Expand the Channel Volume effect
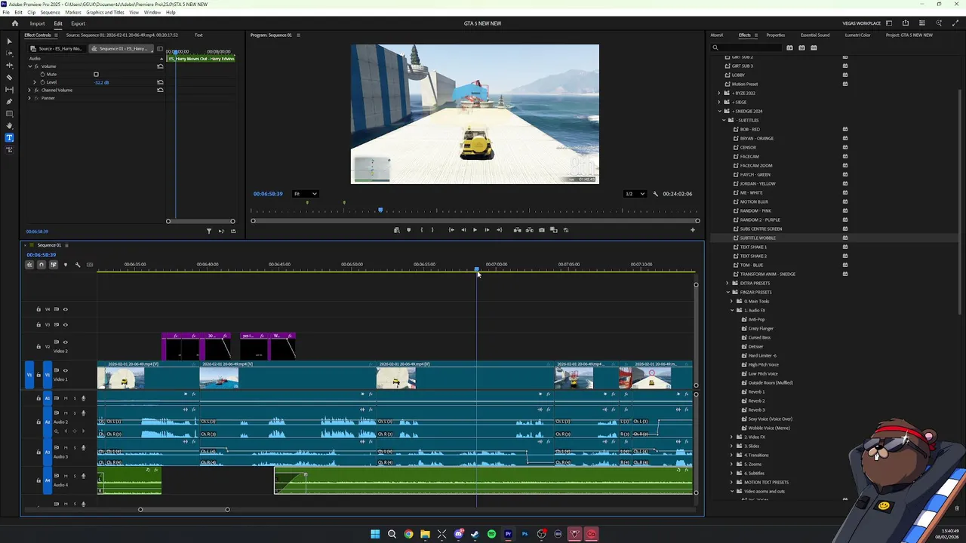The image size is (966, 543). (x=30, y=90)
